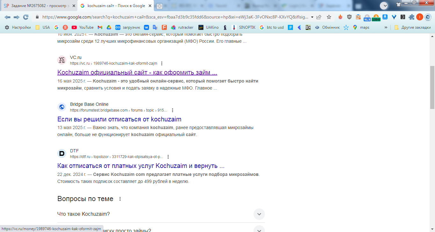Open the VK bookmark icon
Image resolution: width=435 pixels, height=232 pixels.
pos(146,27)
